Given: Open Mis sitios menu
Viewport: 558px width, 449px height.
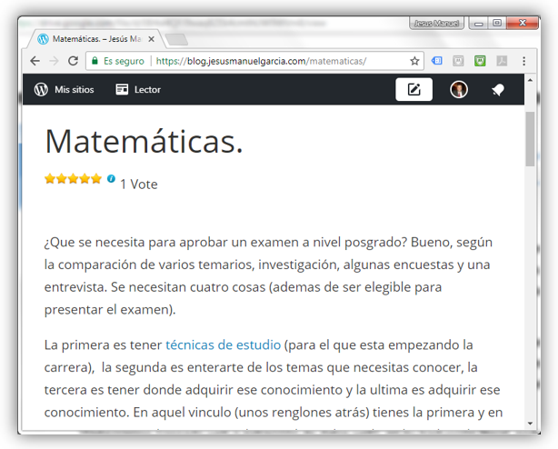Looking at the screenshot, I should pos(74,90).
